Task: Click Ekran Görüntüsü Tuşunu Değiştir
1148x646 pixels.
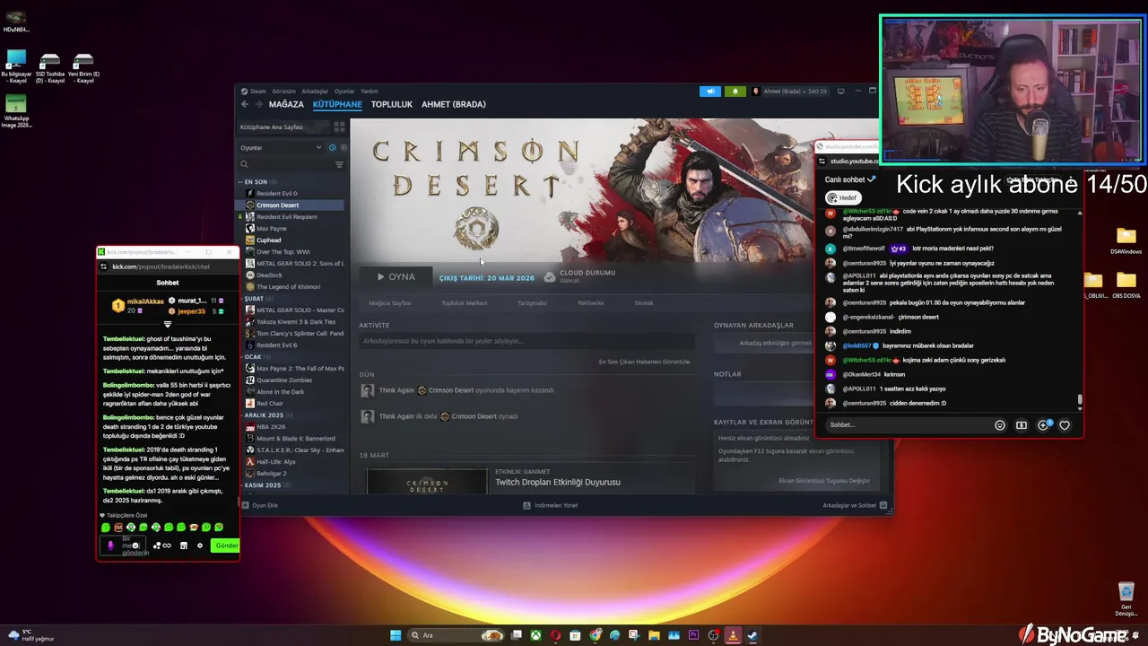Action: pyautogui.click(x=824, y=481)
